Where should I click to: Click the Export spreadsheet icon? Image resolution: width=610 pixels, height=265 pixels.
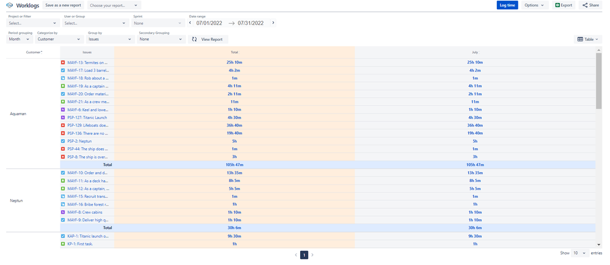point(557,5)
